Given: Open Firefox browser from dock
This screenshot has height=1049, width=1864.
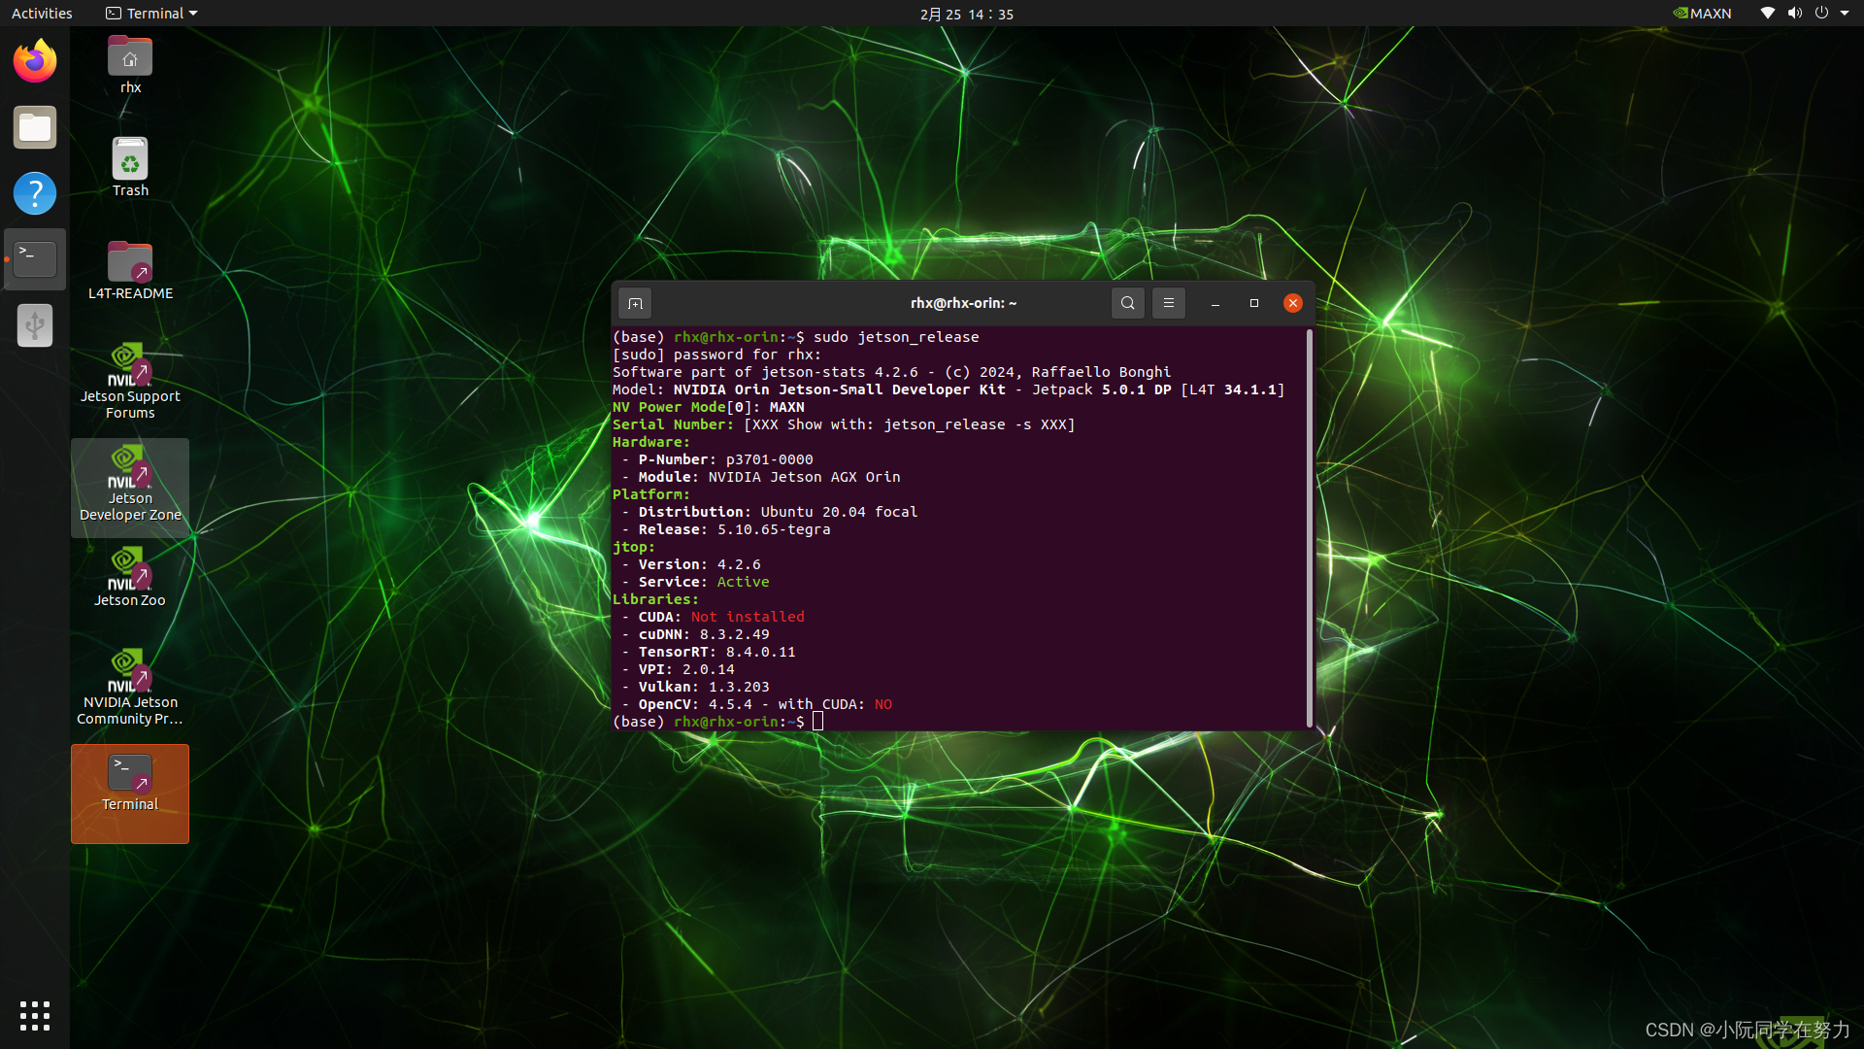Looking at the screenshot, I should pyautogui.click(x=35, y=60).
